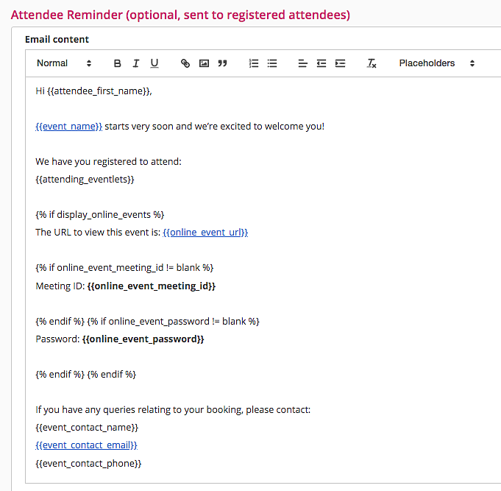
Task: Create a bulleted list
Action: pos(272,63)
